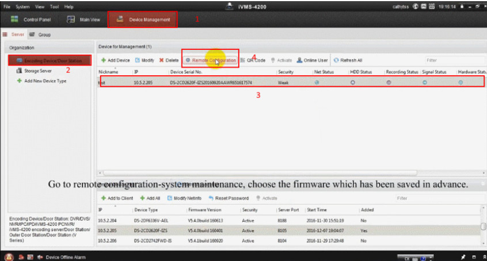
Task: Click the lock icon in the title bar
Action: tap(462, 6)
